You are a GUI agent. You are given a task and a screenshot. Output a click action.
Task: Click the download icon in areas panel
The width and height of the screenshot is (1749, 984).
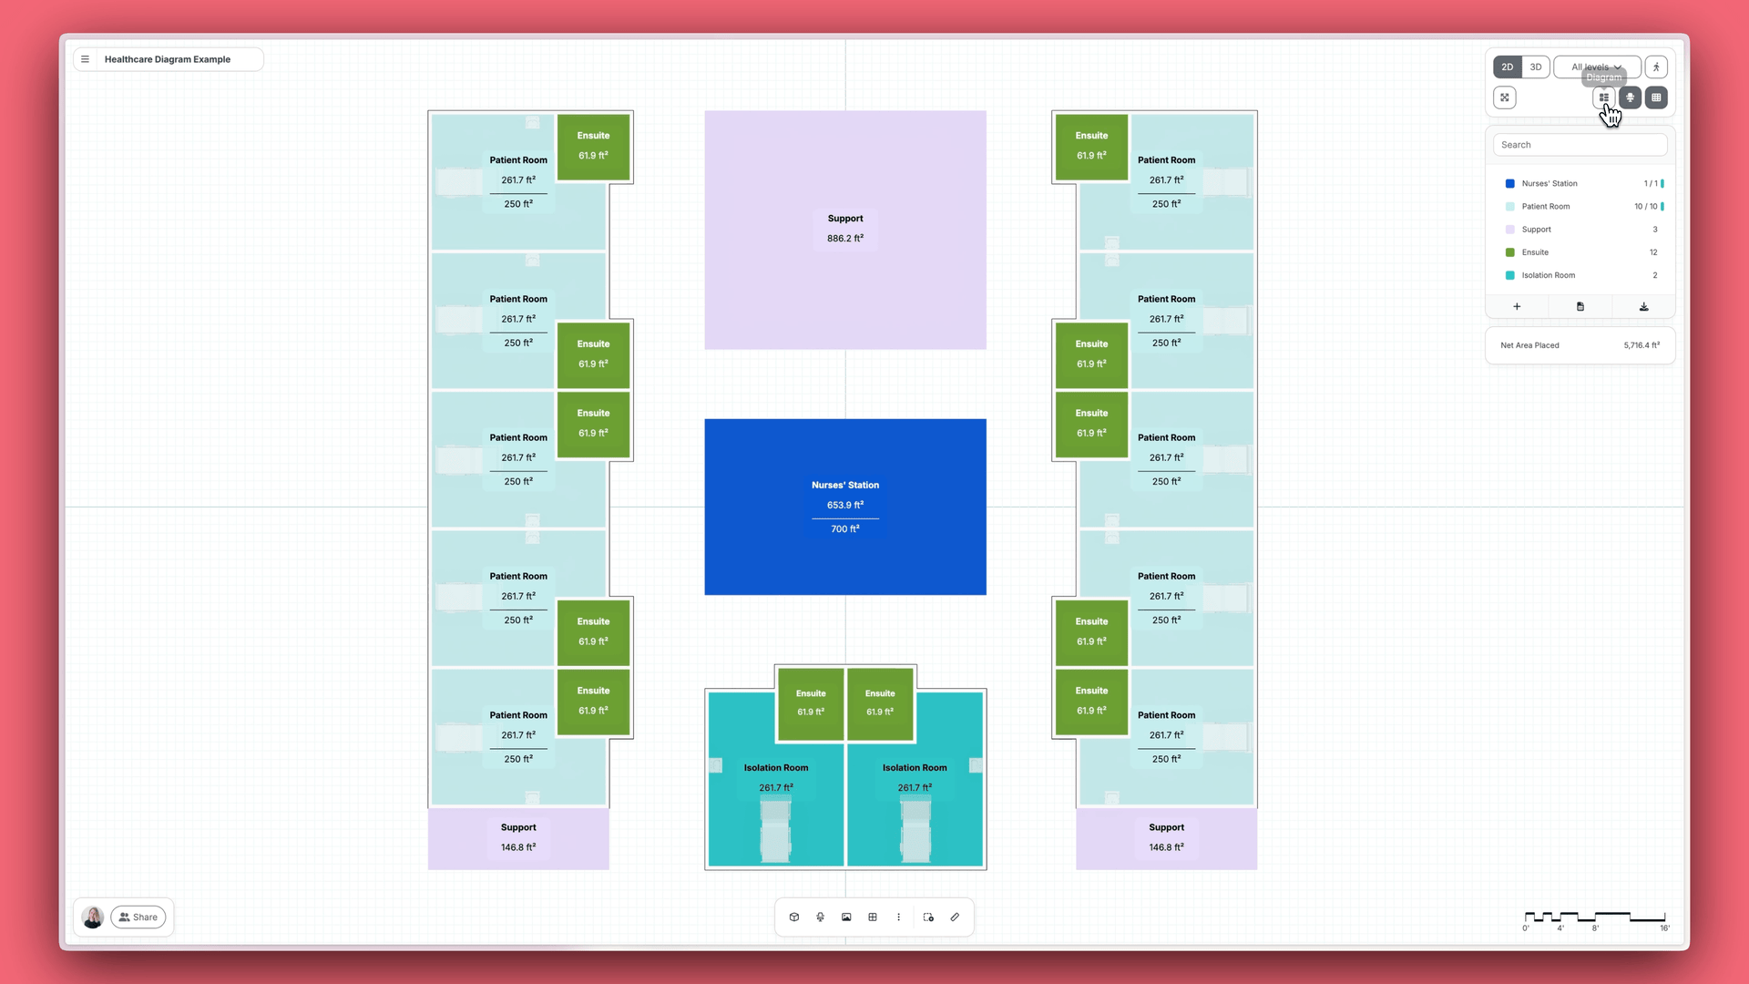pos(1643,307)
